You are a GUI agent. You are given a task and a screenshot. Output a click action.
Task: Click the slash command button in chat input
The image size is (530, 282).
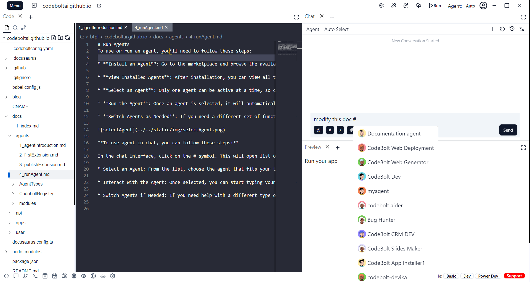coord(340,130)
